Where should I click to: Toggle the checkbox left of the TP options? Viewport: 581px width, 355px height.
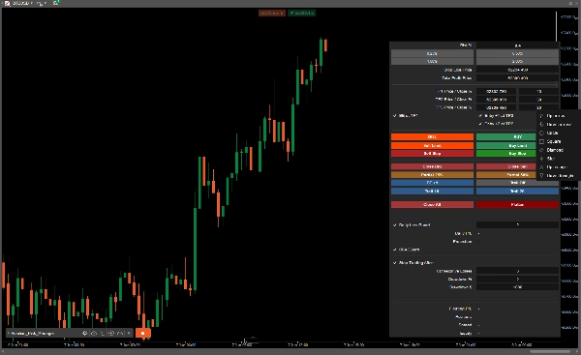(395, 116)
